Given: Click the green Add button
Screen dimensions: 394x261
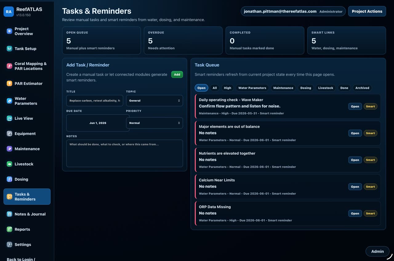Looking at the screenshot, I should click(177, 74).
